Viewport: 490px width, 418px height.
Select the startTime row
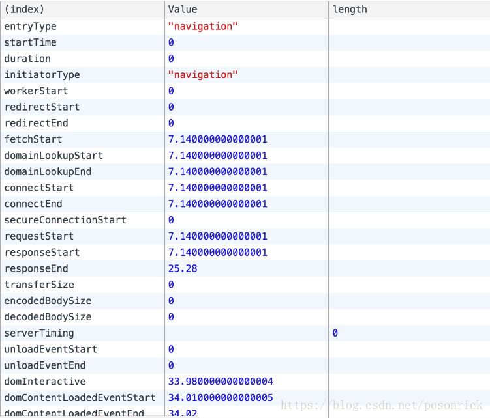[245, 42]
